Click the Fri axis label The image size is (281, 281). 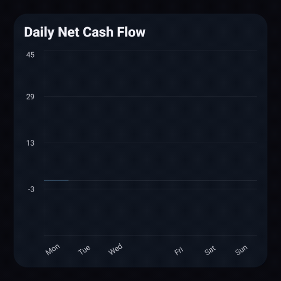[x=178, y=251]
